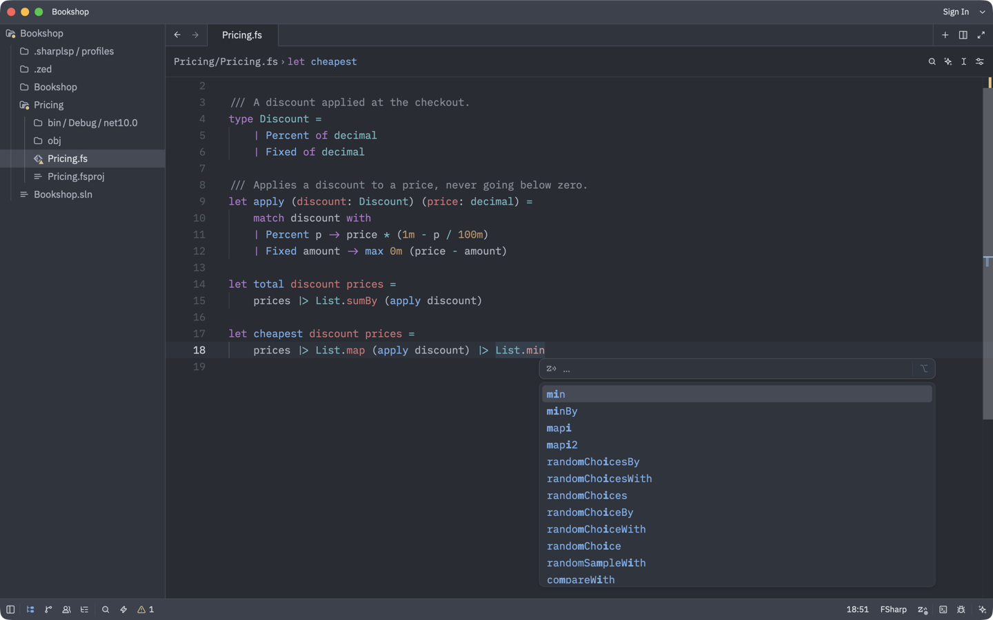The image size is (993, 620).
Task: Click the cursor position 18:51
Action: [857, 610]
